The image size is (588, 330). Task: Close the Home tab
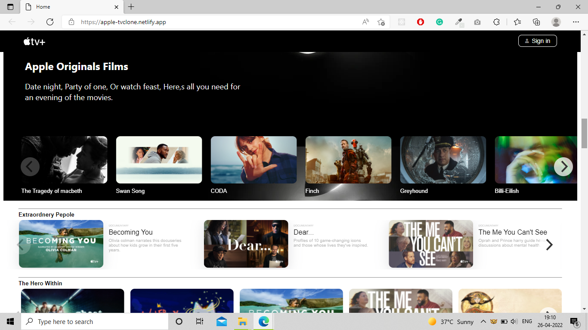pyautogui.click(x=116, y=7)
